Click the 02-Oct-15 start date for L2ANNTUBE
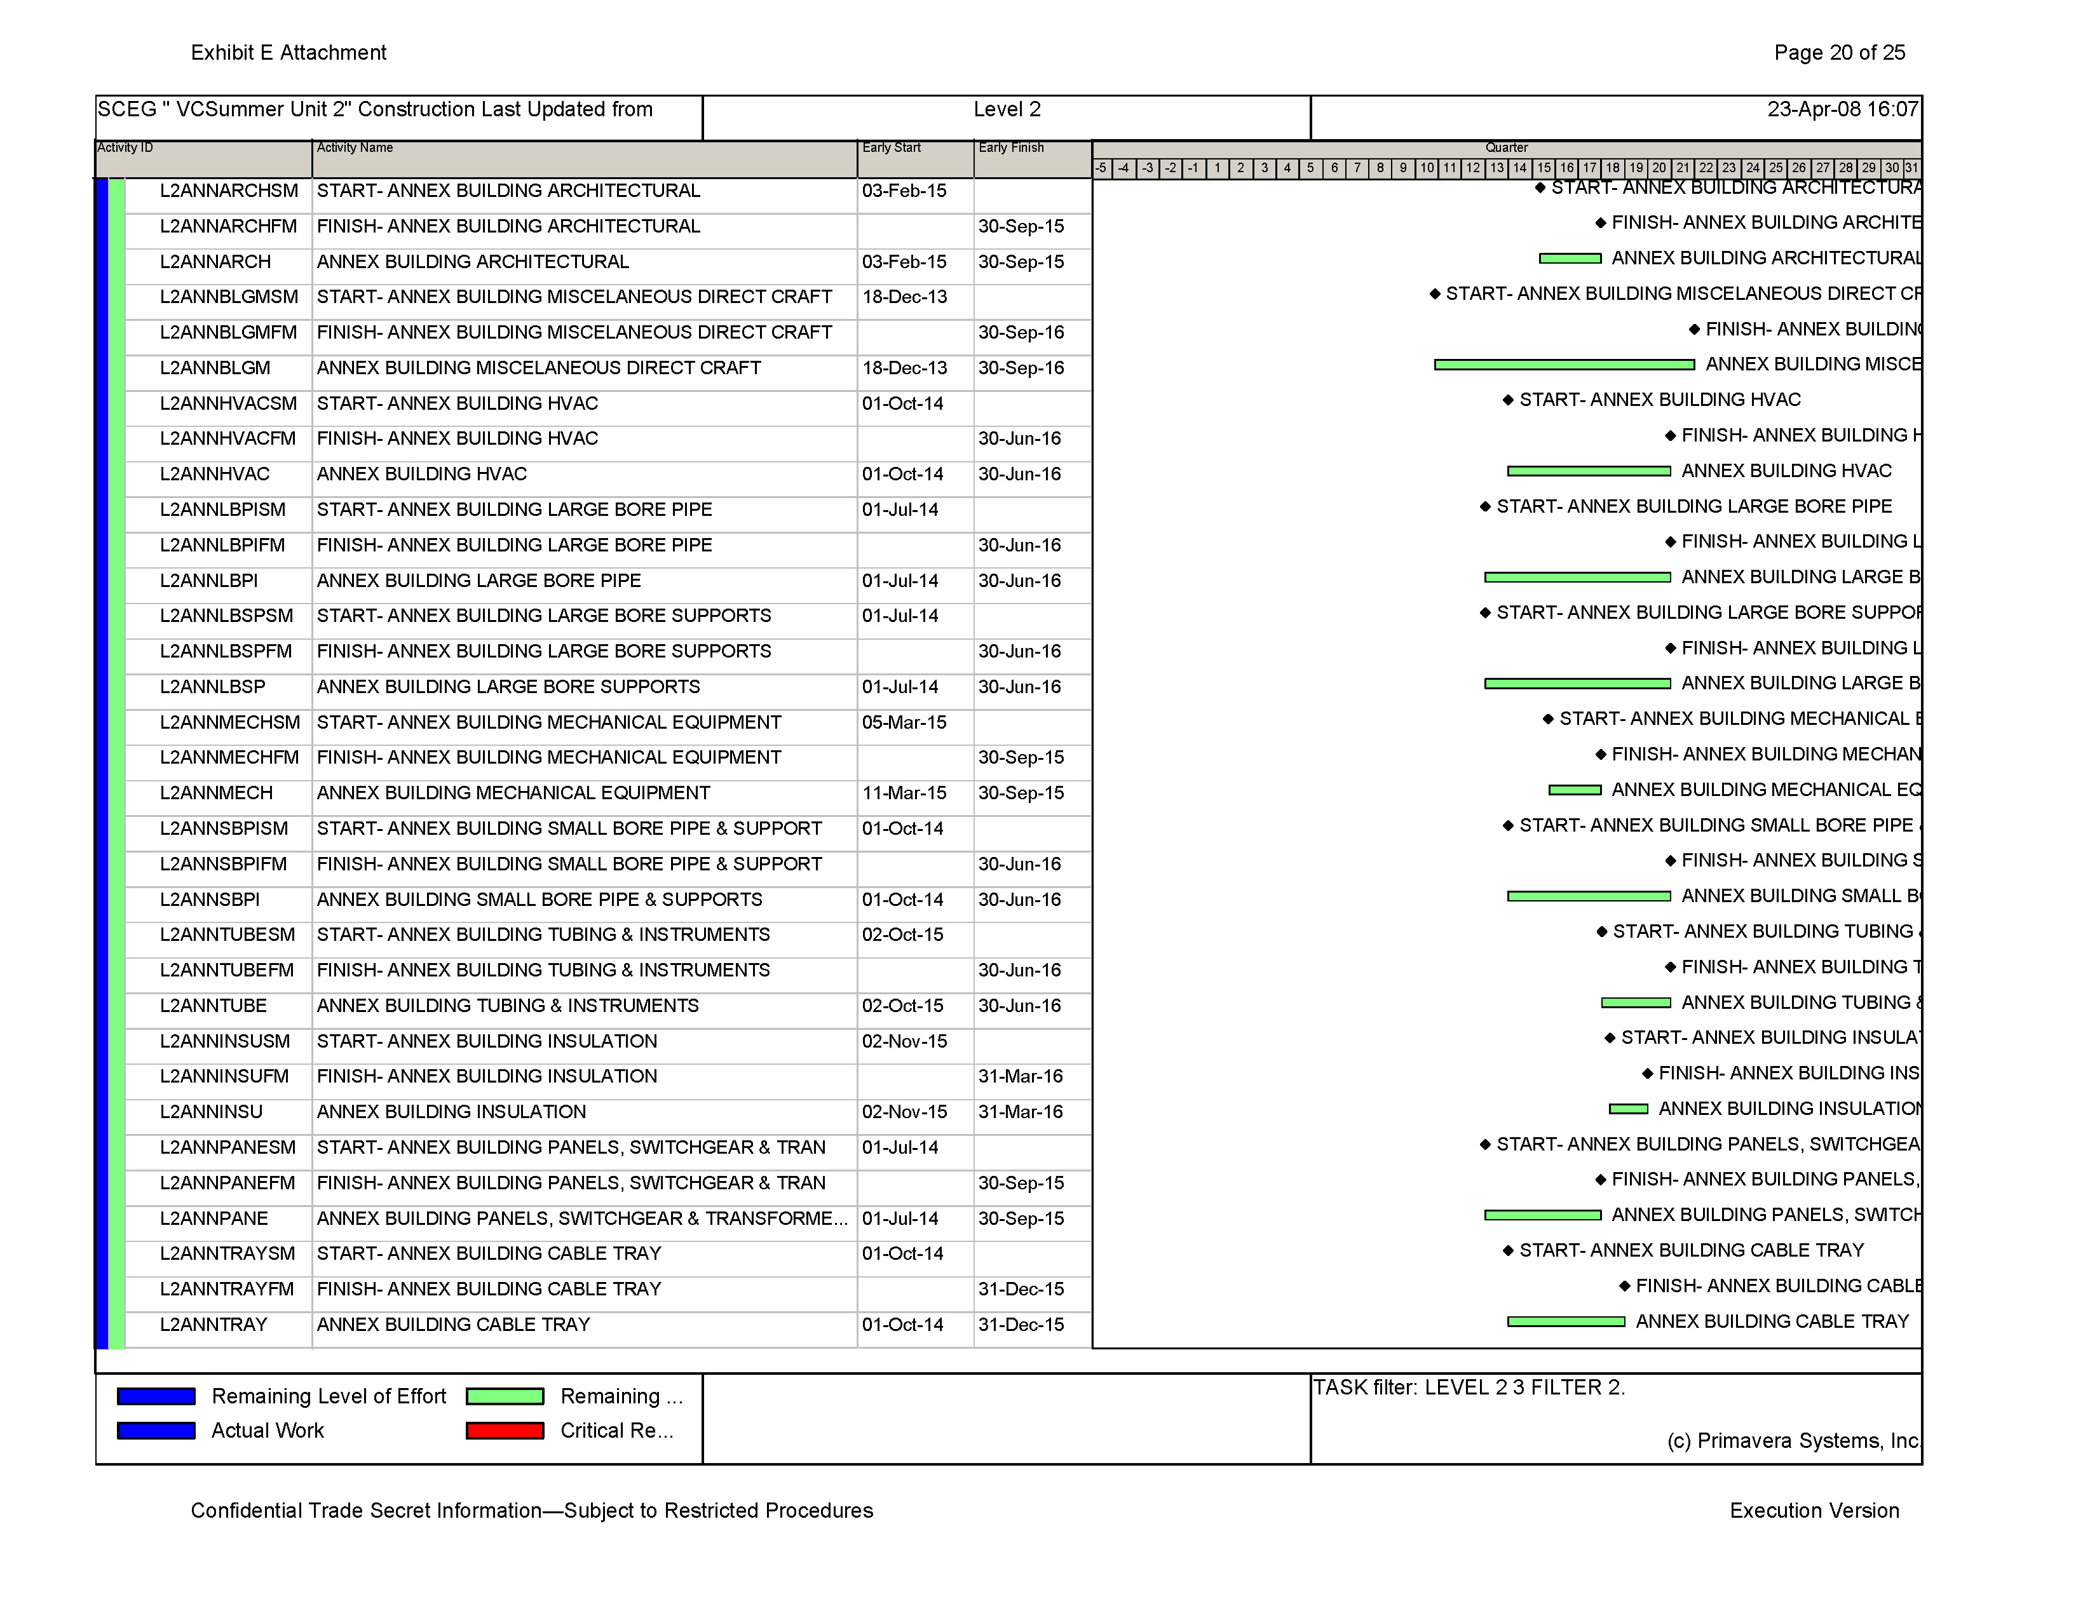This screenshot has height=1620, width=2097. coord(902,1006)
